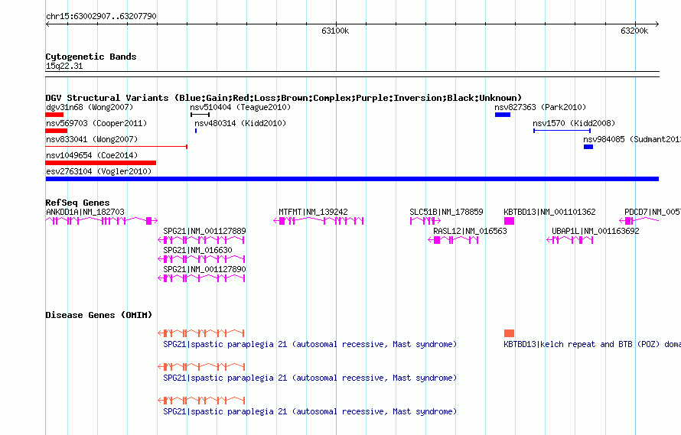Image resolution: width=681 pixels, height=435 pixels.
Task: Click the SPG21 NM_016630 exon glyph
Action: click(x=201, y=259)
